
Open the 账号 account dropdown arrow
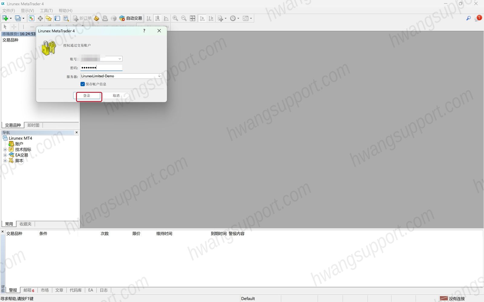tap(120, 59)
